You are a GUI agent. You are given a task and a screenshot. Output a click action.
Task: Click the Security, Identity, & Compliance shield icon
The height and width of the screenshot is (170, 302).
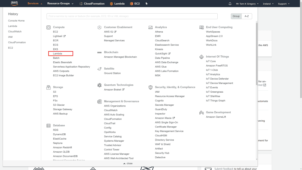click(150, 87)
